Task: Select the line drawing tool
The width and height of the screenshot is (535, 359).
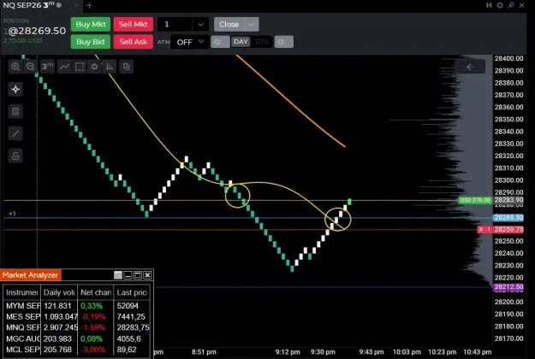Action: click(15, 133)
